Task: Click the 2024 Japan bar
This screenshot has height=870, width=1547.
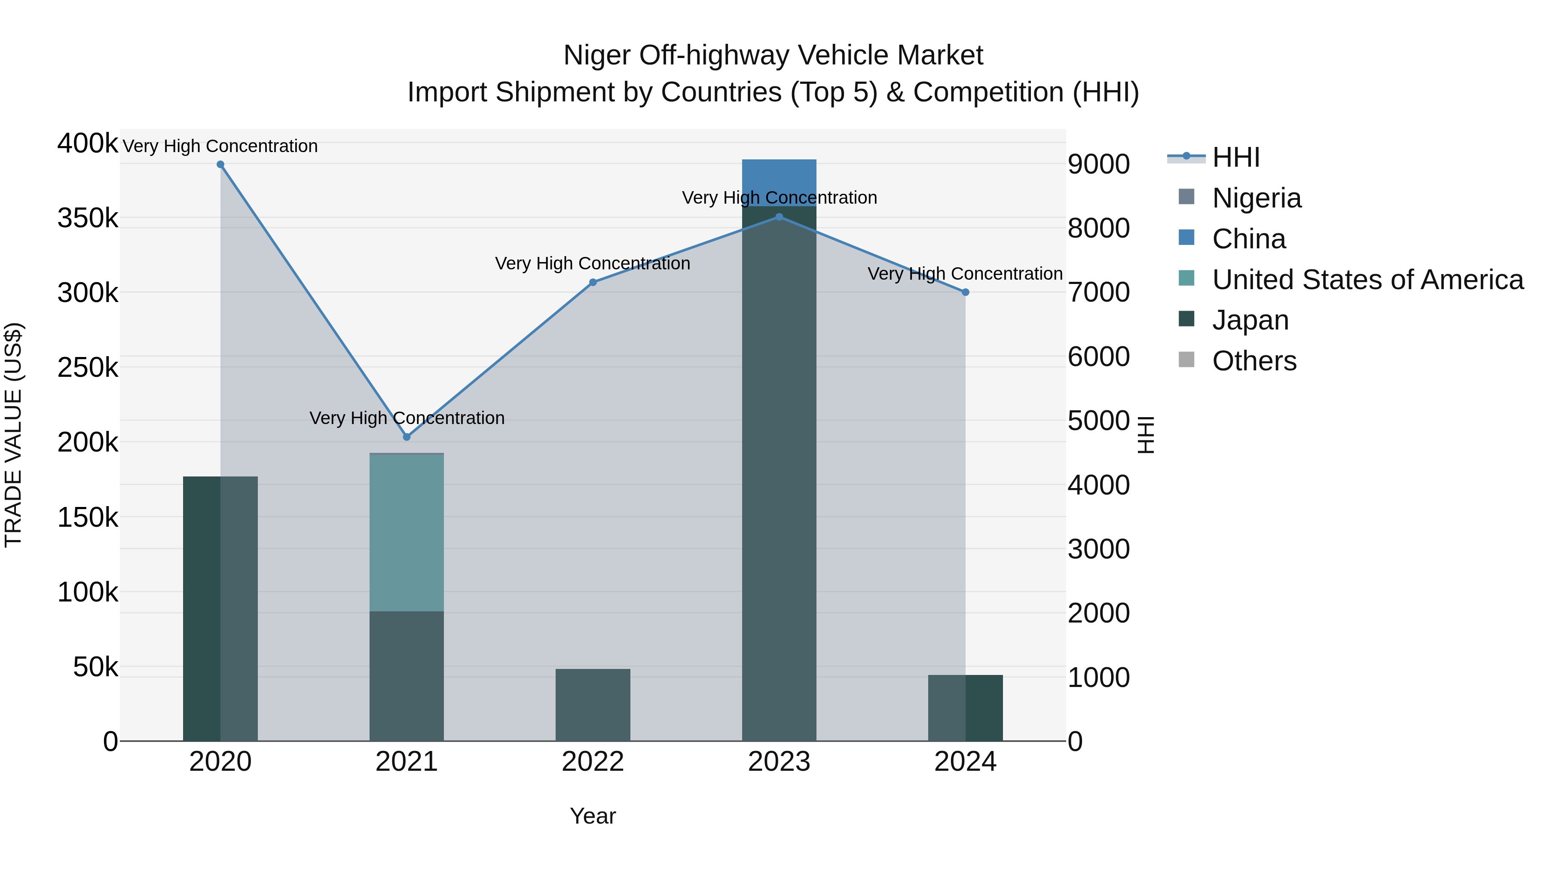Action: [966, 708]
